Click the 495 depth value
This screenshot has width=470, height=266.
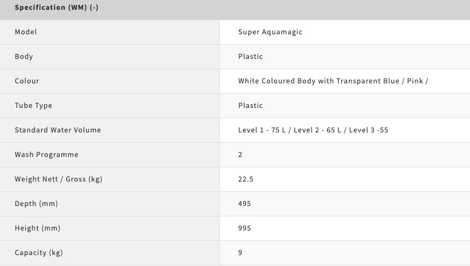point(245,203)
